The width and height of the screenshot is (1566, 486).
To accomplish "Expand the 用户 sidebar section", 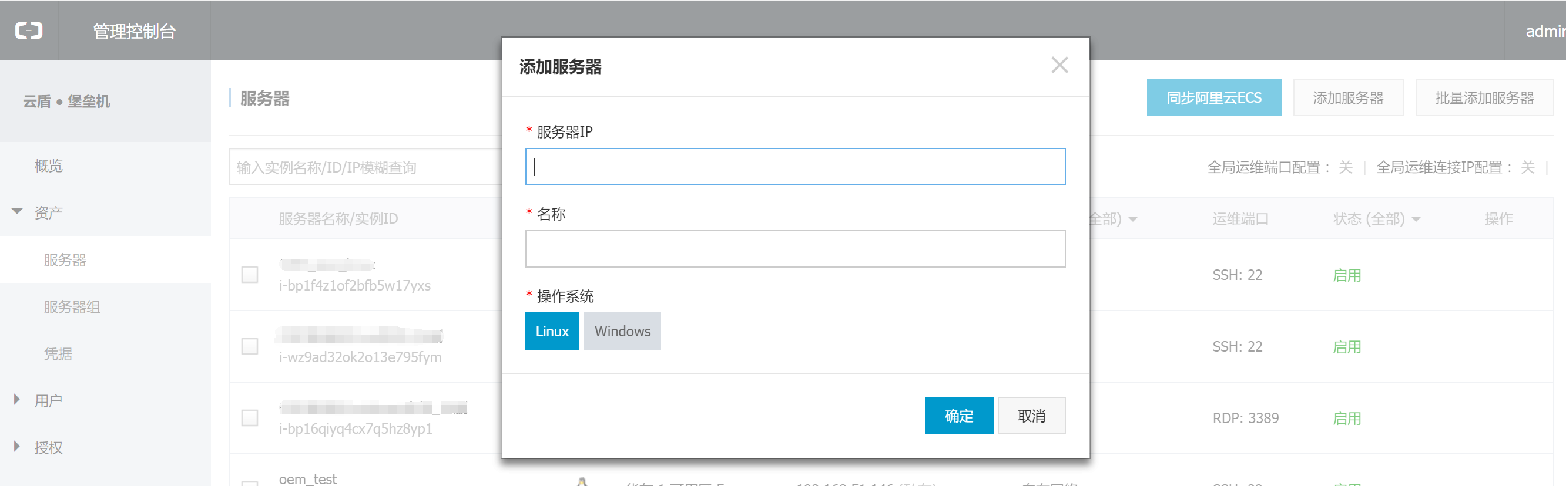I will [17, 400].
